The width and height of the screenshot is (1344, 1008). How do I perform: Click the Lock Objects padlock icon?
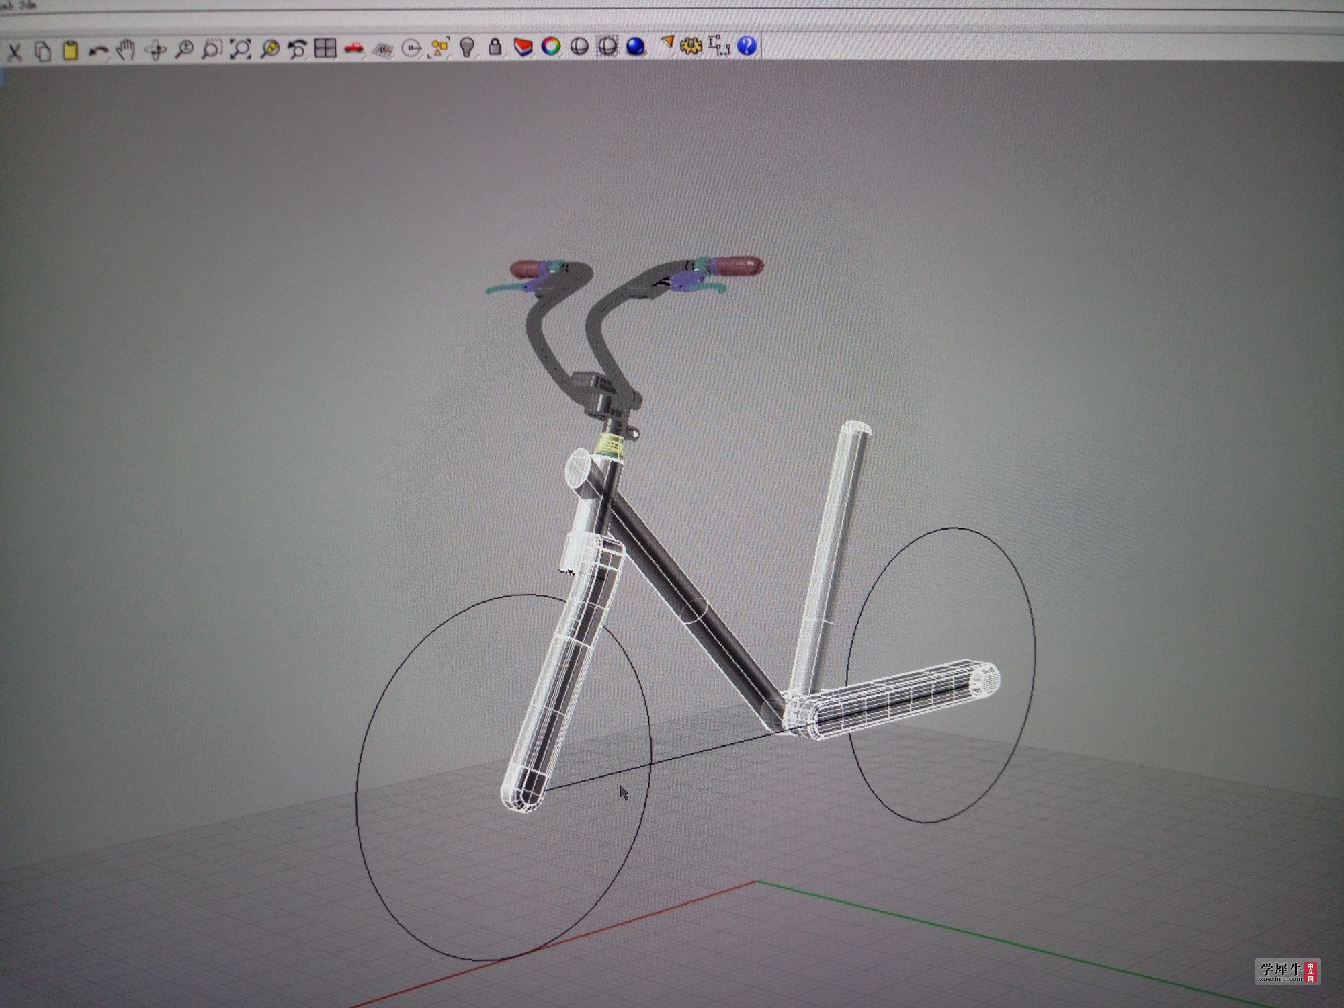coord(495,46)
